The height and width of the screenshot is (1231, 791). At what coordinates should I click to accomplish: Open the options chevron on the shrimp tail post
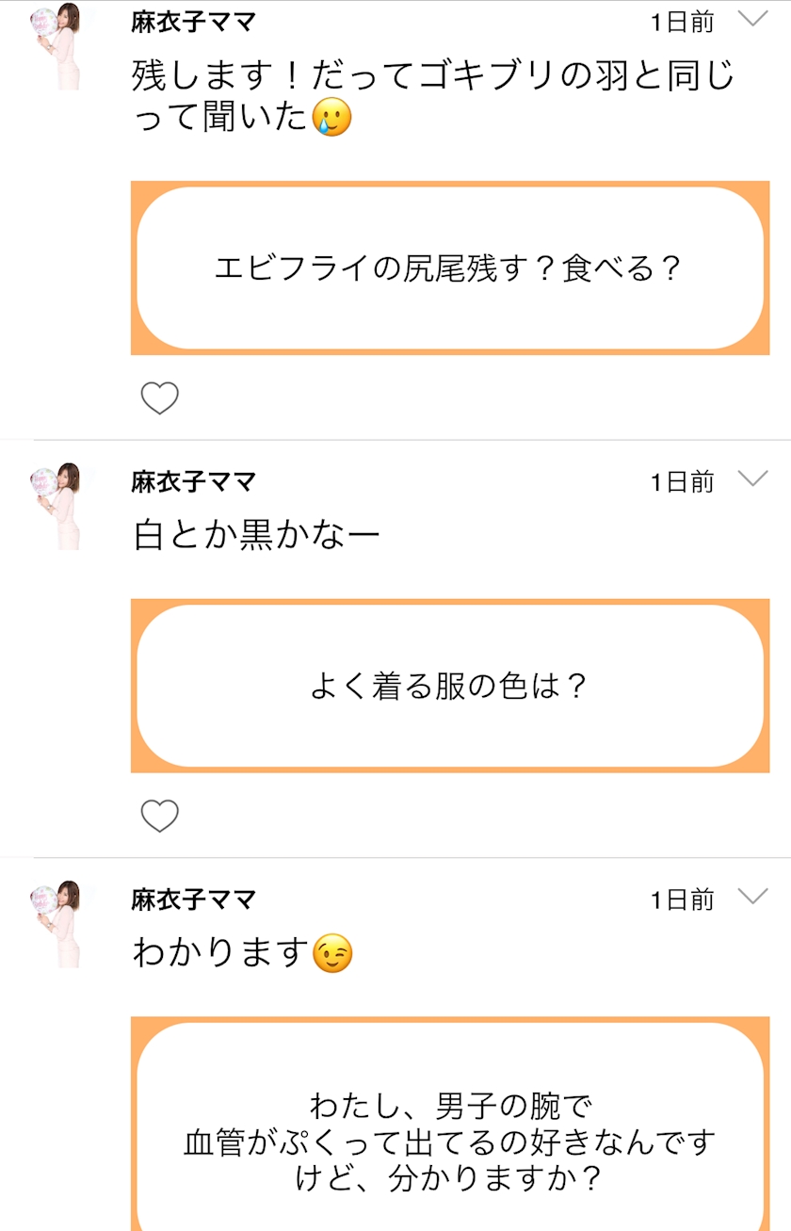coord(752,20)
